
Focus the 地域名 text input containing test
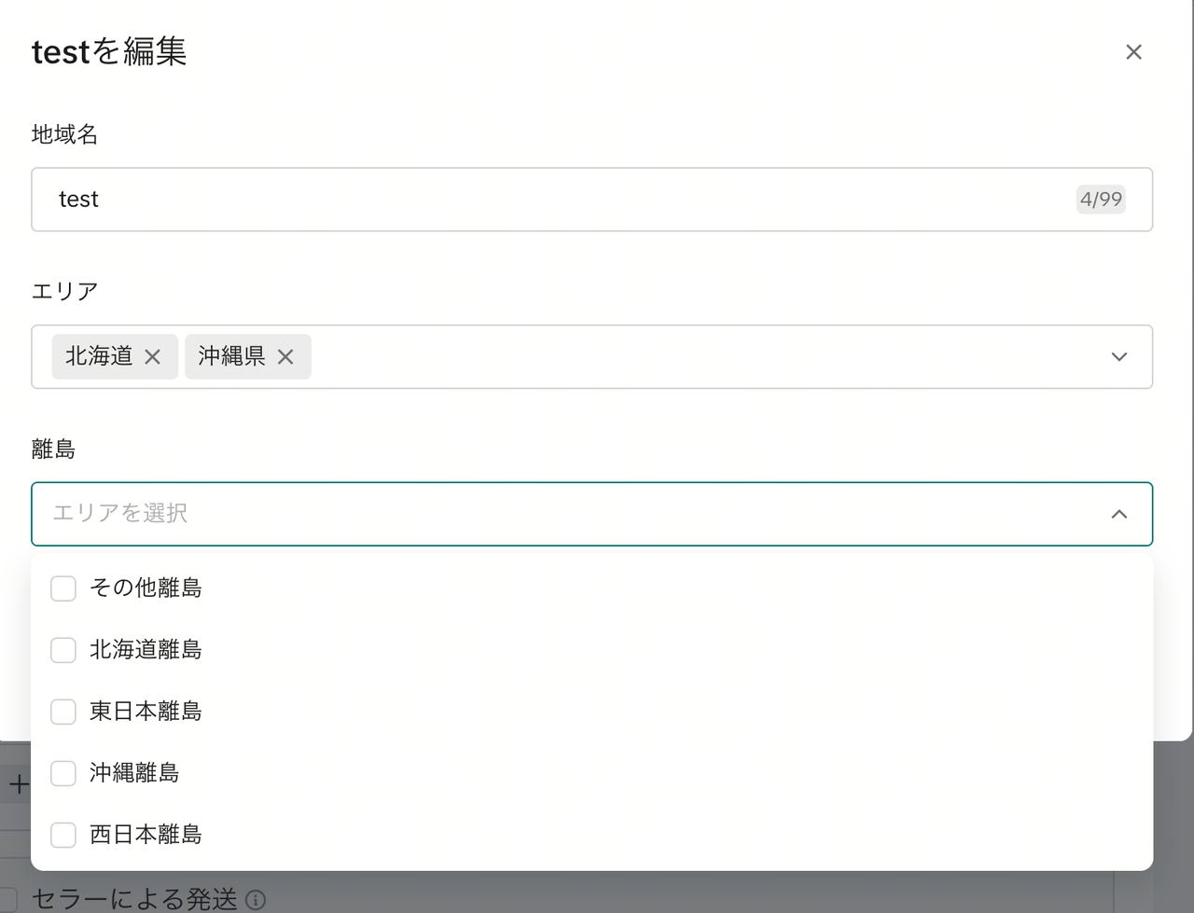560,200
